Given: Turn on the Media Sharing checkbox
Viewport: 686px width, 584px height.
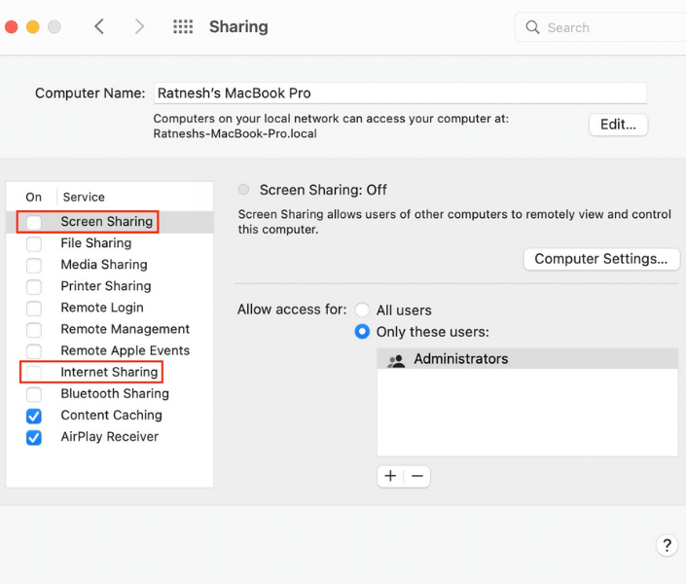Looking at the screenshot, I should (x=34, y=265).
